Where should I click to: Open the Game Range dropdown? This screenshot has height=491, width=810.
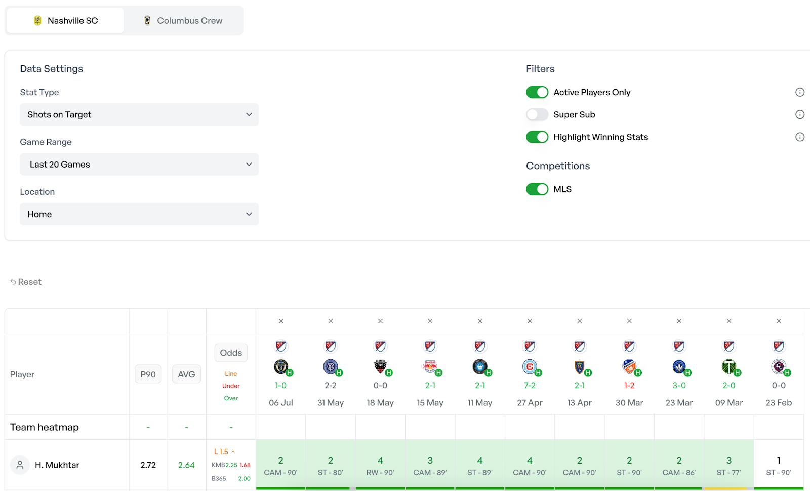139,165
